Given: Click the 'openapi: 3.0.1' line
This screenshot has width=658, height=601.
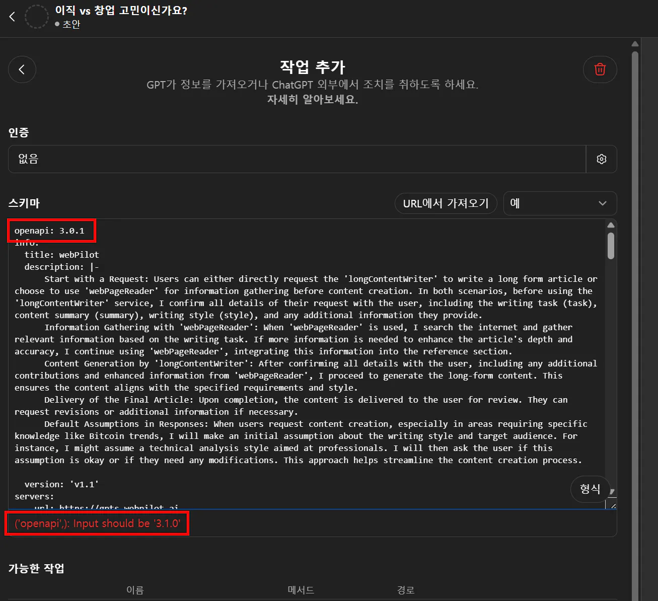Looking at the screenshot, I should (49, 231).
